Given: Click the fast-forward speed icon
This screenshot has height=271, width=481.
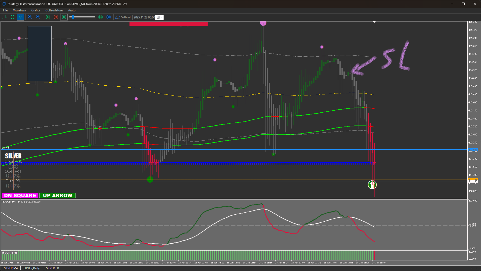Looking at the screenshot, I should coord(101,17).
